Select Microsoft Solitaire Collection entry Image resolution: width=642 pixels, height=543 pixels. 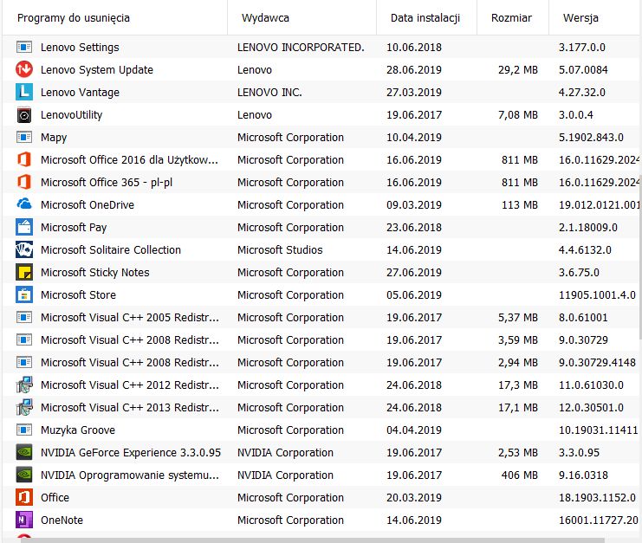111,249
